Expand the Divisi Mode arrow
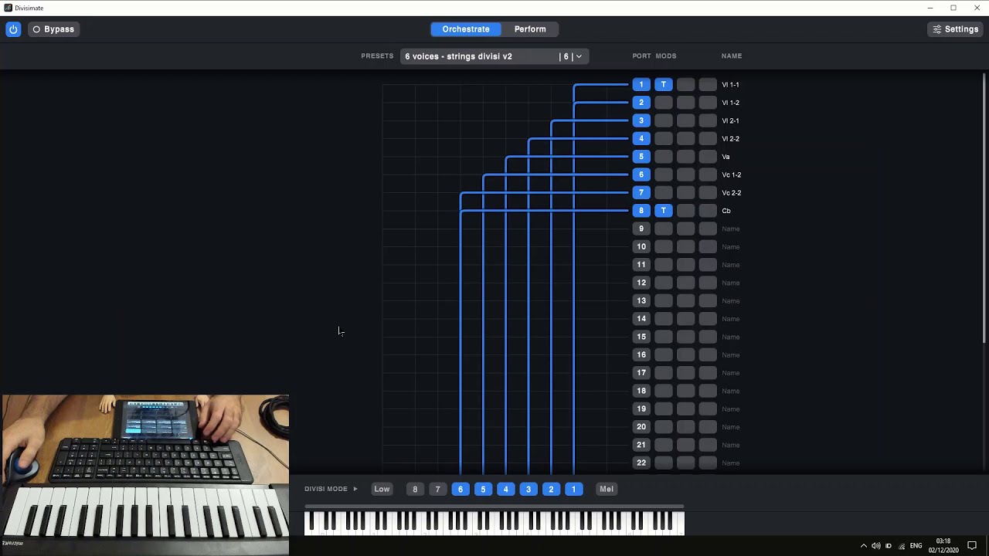 pyautogui.click(x=355, y=489)
